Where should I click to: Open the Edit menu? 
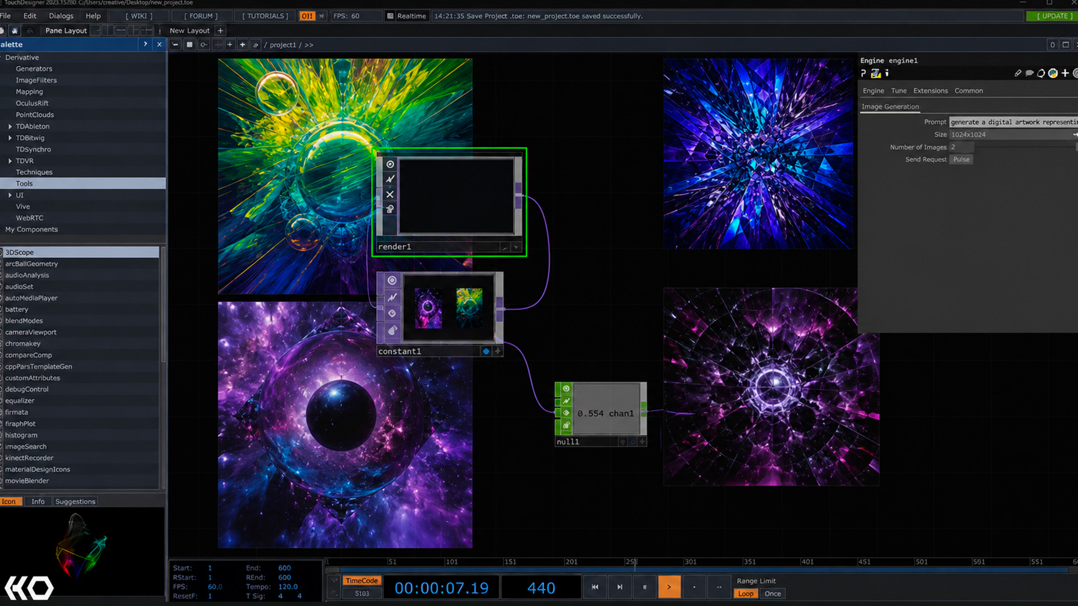tap(30, 16)
